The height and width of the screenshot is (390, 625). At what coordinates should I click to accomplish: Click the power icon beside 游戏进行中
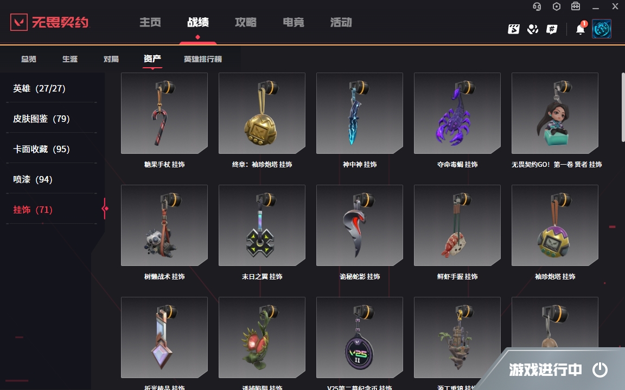[600, 370]
